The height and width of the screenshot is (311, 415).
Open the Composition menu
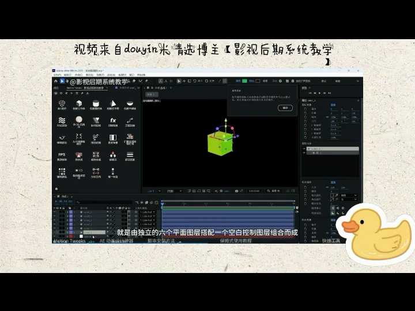tap(78, 75)
